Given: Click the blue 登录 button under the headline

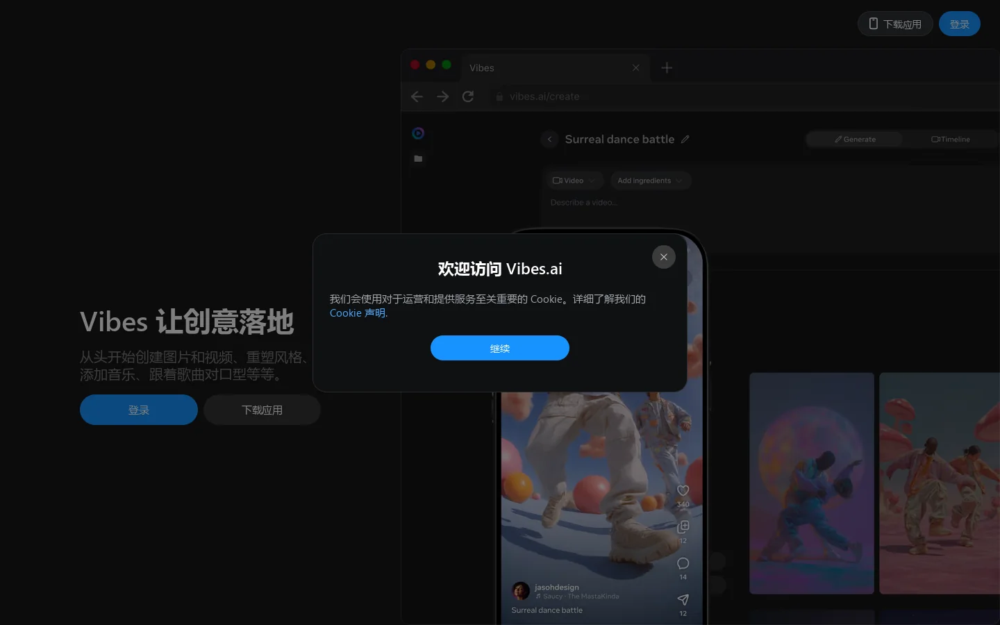Looking at the screenshot, I should click(139, 410).
